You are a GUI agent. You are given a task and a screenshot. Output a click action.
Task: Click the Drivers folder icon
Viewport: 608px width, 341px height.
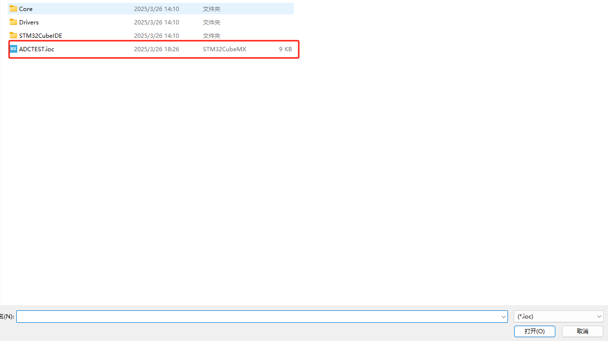point(13,22)
